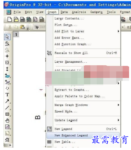Click the Insert Equation icon

(7, 127)
